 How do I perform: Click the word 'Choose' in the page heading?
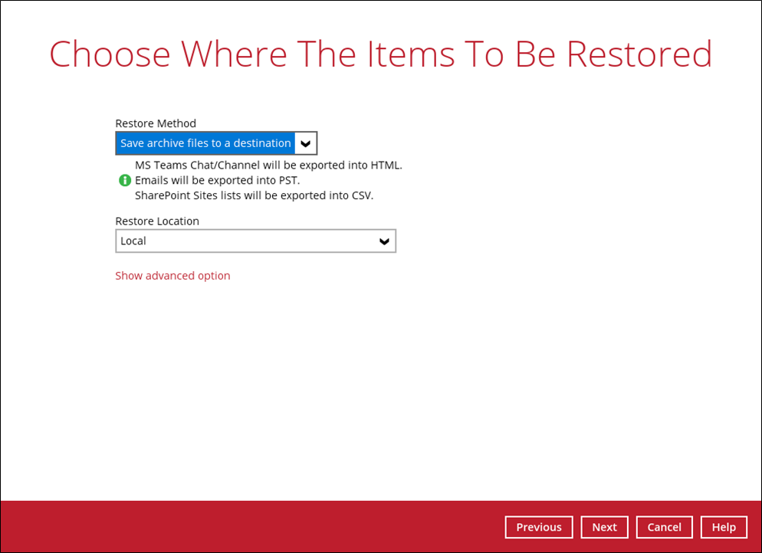(x=110, y=54)
